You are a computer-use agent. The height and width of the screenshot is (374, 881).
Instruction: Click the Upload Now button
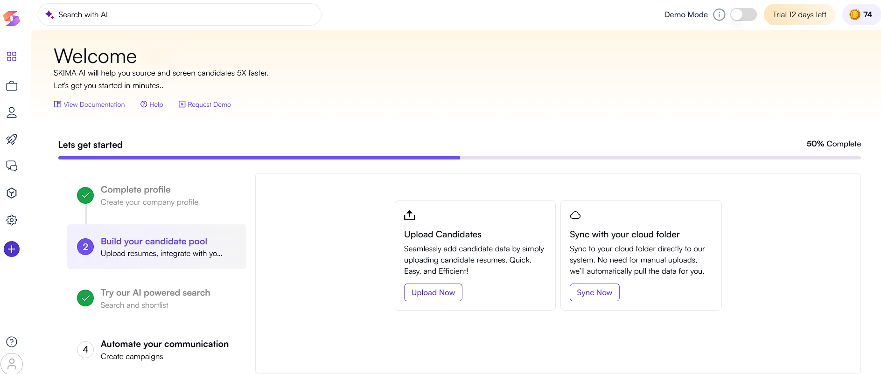click(x=433, y=292)
